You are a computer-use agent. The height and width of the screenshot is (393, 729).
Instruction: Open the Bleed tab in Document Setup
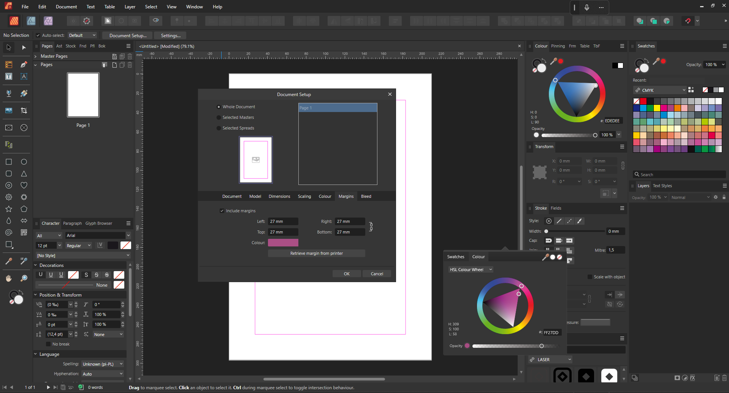tap(366, 196)
